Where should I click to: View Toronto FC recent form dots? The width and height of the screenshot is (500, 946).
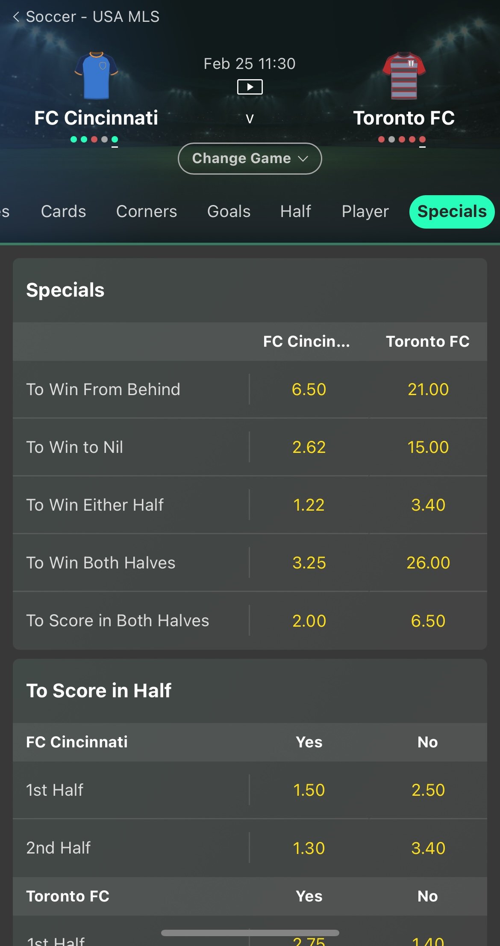[402, 140]
